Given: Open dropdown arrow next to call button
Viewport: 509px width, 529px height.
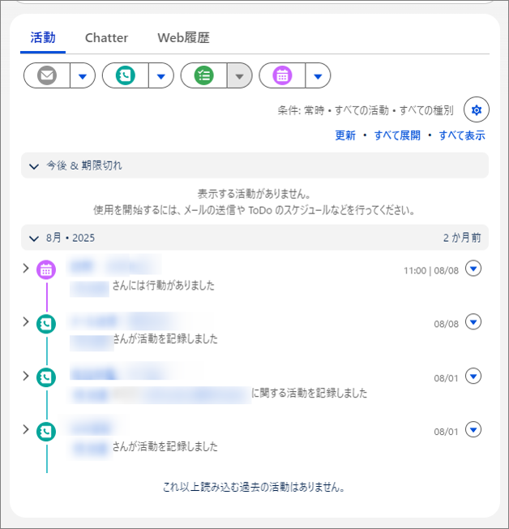Looking at the screenshot, I should pyautogui.click(x=160, y=76).
